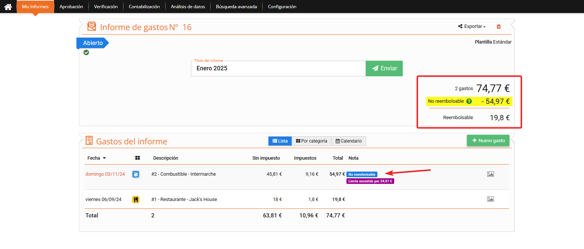584x249 pixels.
Task: Click 45,81 € sin impuesto value
Action: click(x=274, y=174)
